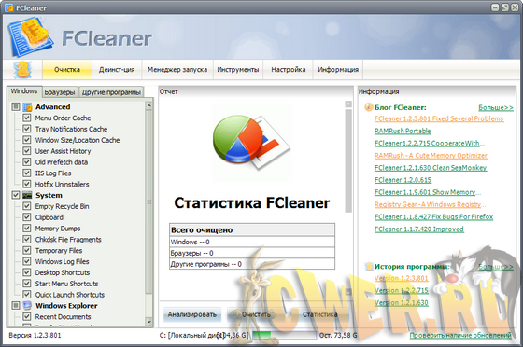523x347 pixels.
Task: Select the Windows cleaning tab
Action: click(24, 91)
